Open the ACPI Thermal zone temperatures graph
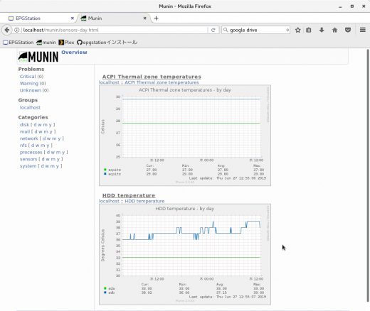 pyautogui.click(x=185, y=136)
